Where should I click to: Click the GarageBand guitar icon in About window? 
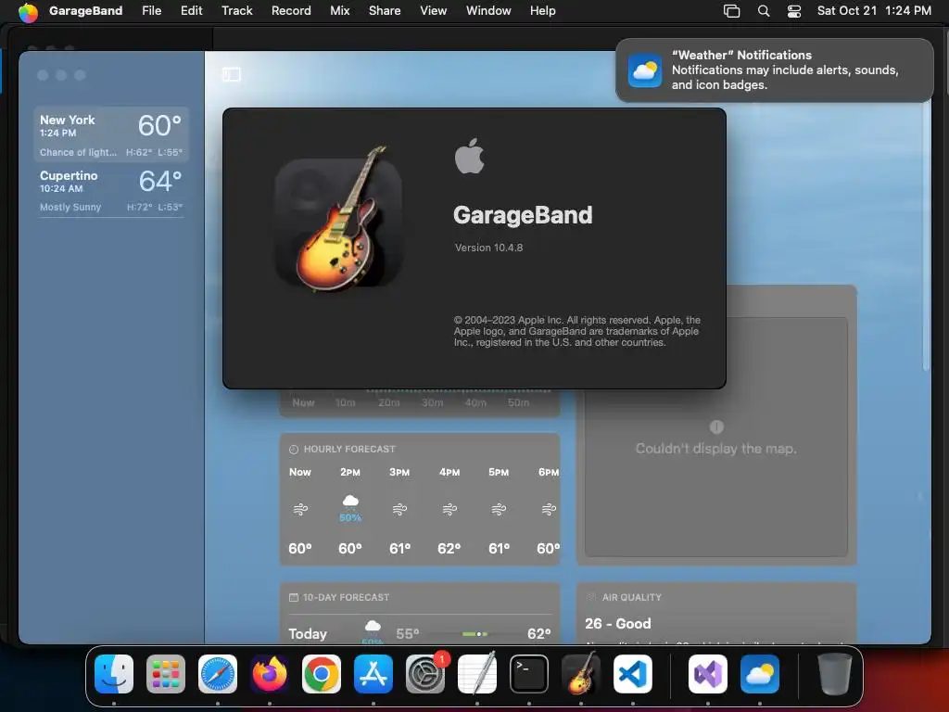point(339,221)
